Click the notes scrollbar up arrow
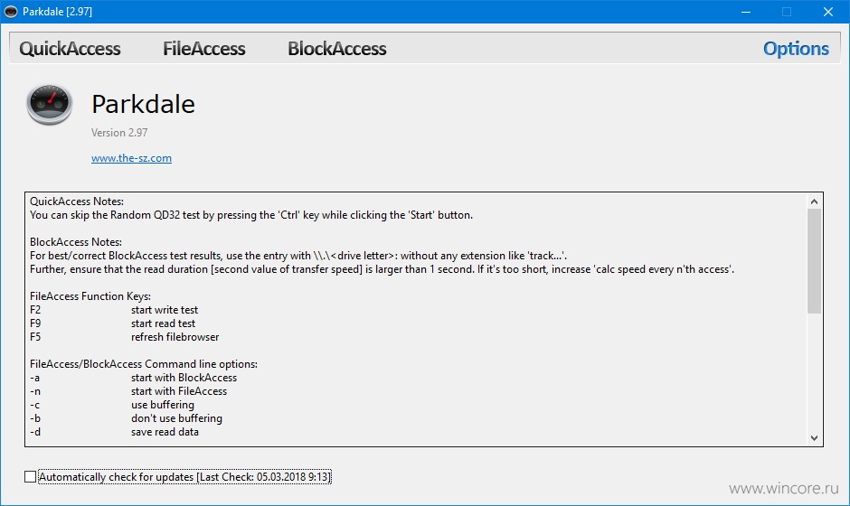 pyautogui.click(x=814, y=201)
